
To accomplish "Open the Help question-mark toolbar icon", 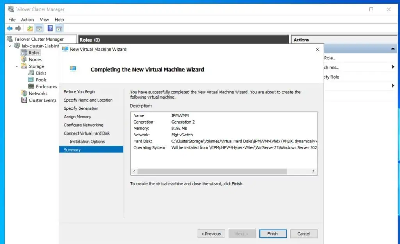I will coord(50,28).
